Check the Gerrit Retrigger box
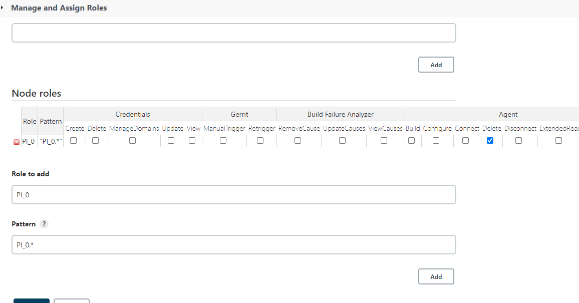The height and width of the screenshot is (303, 579). coord(260,141)
